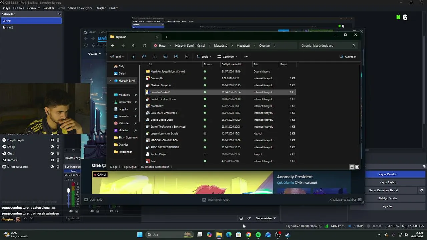Open the Seçenekler dropdown in OBS mixer
The image size is (427, 240).
266,218
